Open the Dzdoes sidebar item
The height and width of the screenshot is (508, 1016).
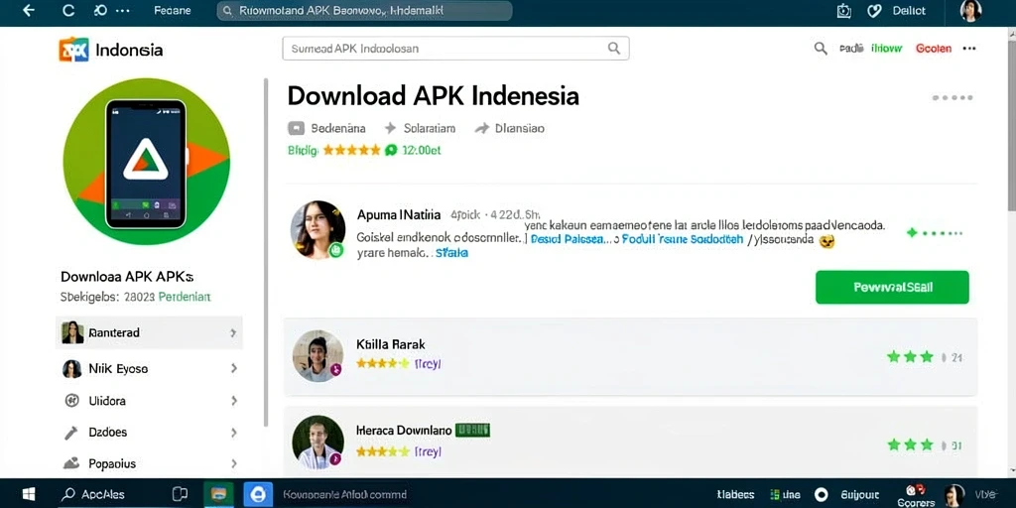149,433
